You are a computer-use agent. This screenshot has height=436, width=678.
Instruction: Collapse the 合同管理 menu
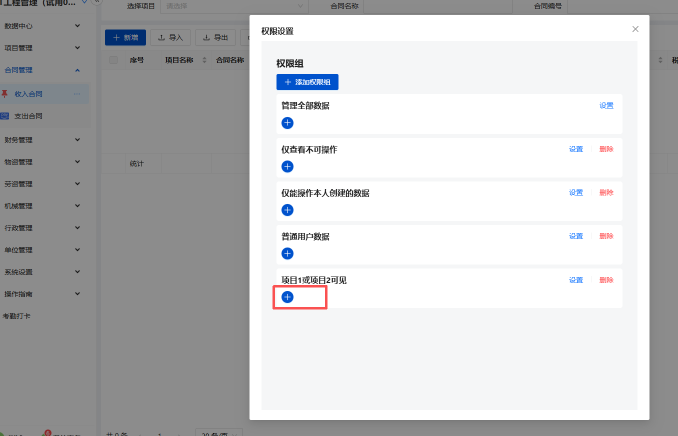42,70
